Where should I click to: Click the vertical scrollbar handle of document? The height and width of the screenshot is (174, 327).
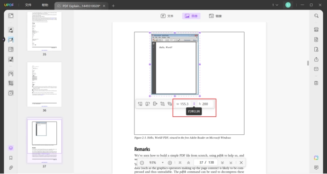pyautogui.click(x=308, y=63)
